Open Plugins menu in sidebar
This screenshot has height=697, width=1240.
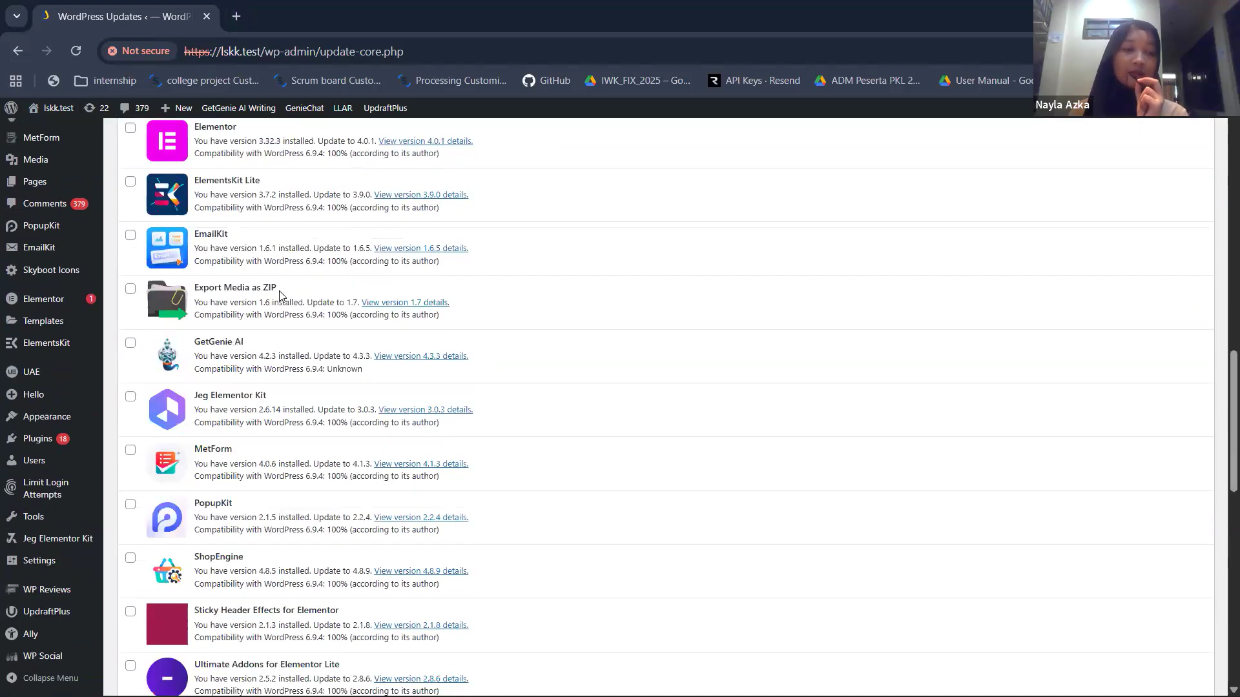[x=37, y=438]
